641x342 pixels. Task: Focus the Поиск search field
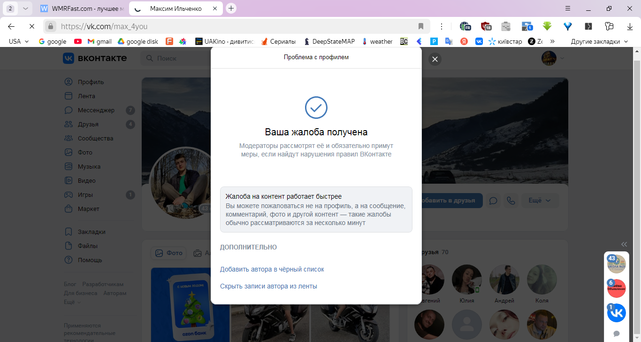point(176,58)
